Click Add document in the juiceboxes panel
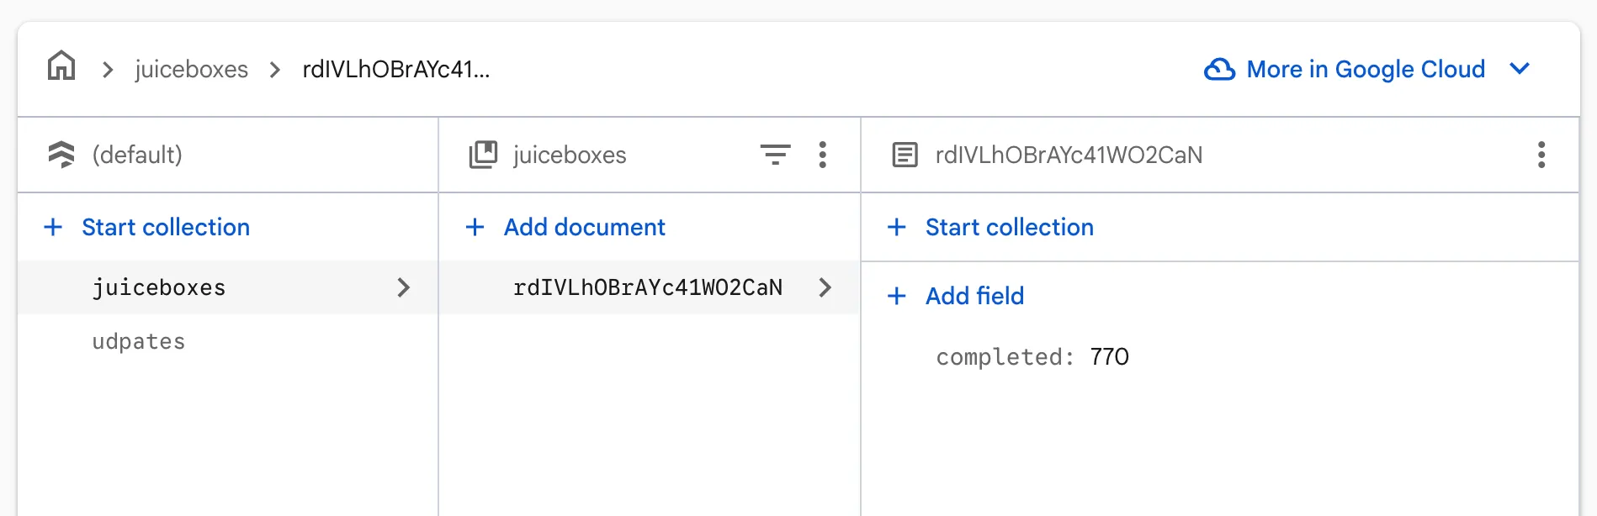 pyautogui.click(x=583, y=227)
